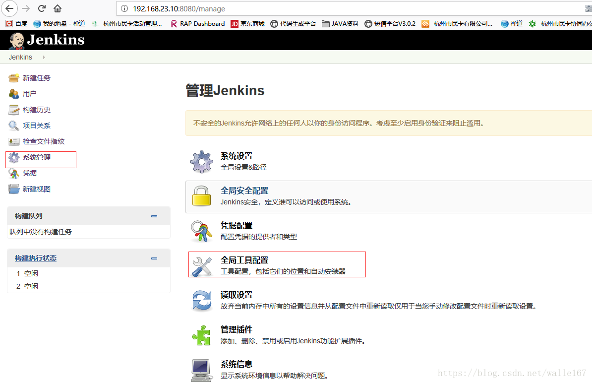Screen dimensions: 592x383
Task: Expand the breadcrumb arrow next to Jenkins
Action: [44, 58]
